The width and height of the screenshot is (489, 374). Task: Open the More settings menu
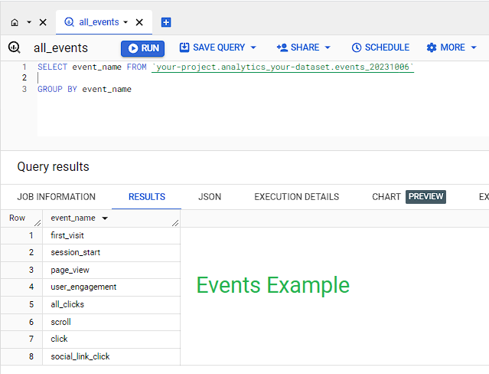[x=446, y=48]
